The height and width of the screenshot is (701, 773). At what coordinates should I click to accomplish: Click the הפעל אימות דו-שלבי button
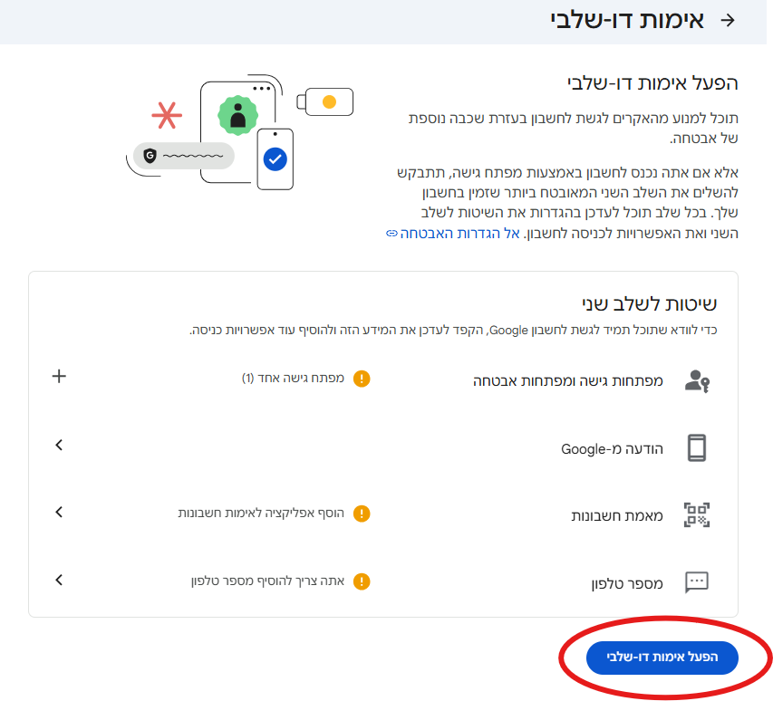(x=662, y=658)
